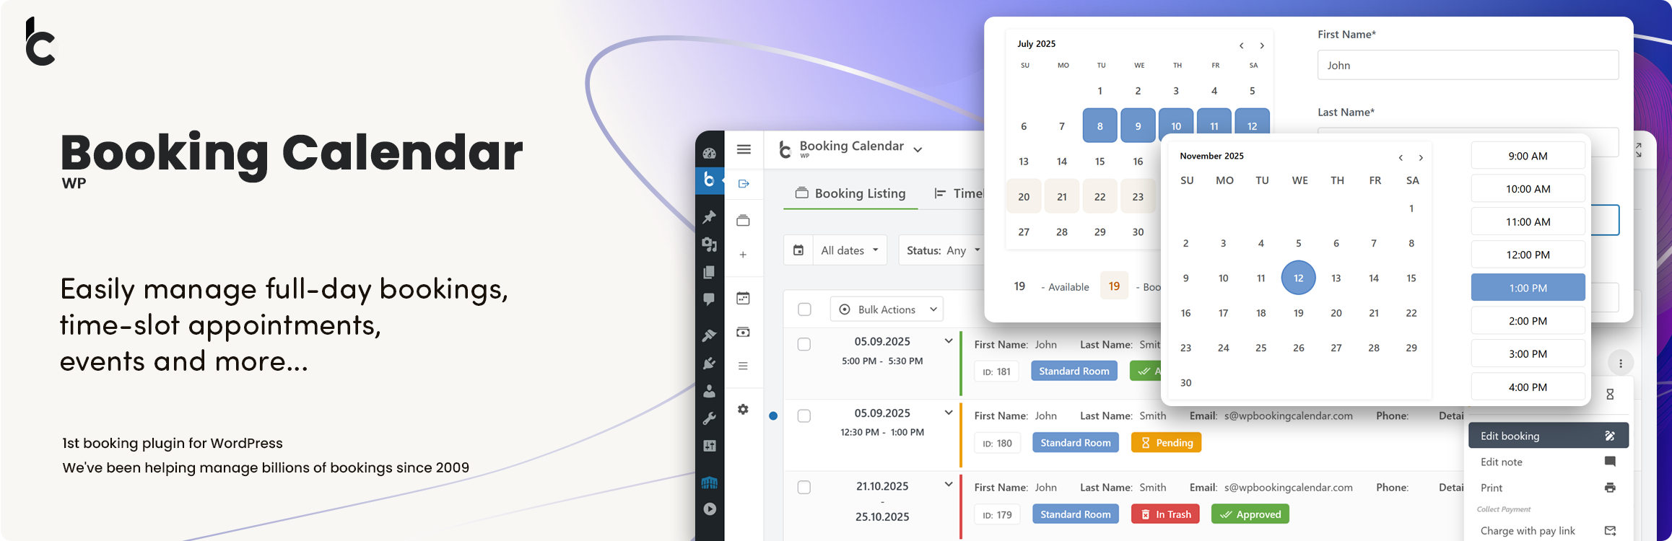Open the Comments bubble icon in WP sidebar
This screenshot has height=541, width=1672.
[710, 299]
